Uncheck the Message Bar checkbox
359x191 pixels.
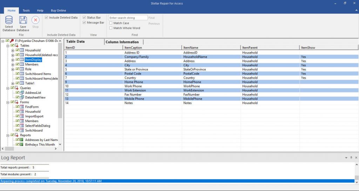click(84, 23)
